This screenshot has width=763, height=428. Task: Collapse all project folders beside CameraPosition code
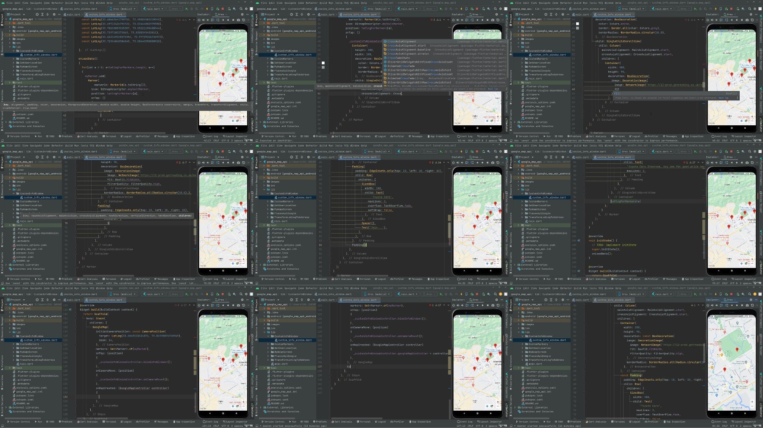(x=47, y=300)
